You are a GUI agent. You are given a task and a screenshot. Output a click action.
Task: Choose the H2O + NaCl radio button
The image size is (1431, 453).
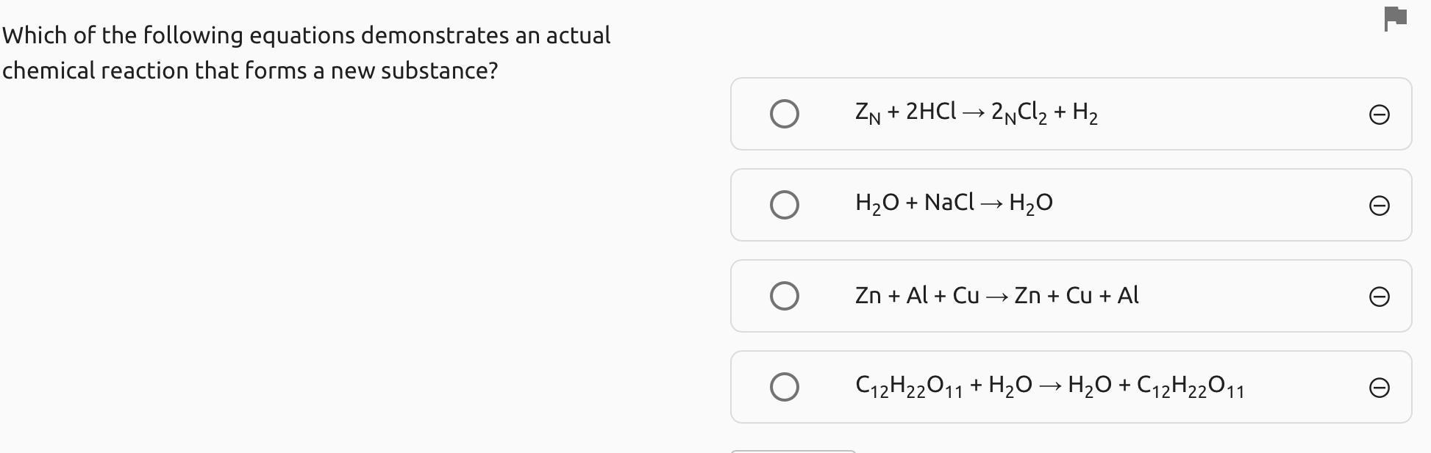point(784,205)
